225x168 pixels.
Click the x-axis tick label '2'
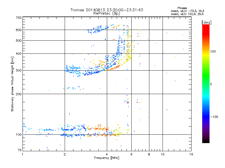65,154
